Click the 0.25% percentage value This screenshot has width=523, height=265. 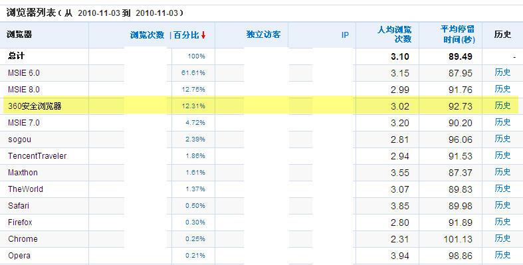195,239
